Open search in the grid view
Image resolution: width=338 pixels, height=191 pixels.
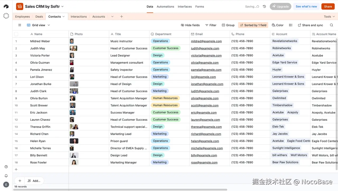331,25
